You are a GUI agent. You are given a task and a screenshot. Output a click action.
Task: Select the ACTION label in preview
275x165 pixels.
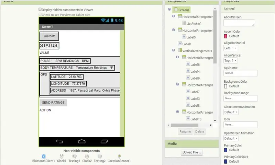point(45,110)
